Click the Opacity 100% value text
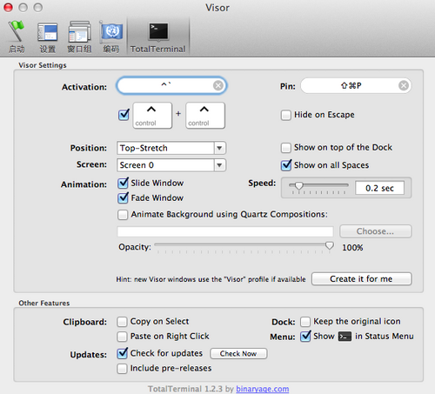Image resolution: width=435 pixels, height=394 pixels. pyautogui.click(x=352, y=248)
